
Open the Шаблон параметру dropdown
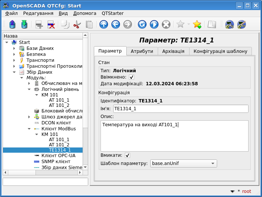[x=183, y=163]
